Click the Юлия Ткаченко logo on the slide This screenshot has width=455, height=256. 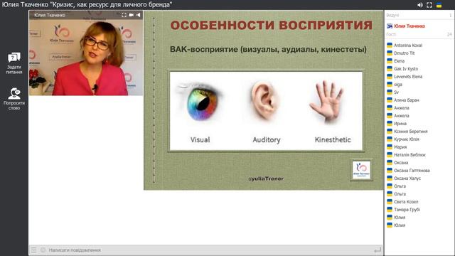361,170
